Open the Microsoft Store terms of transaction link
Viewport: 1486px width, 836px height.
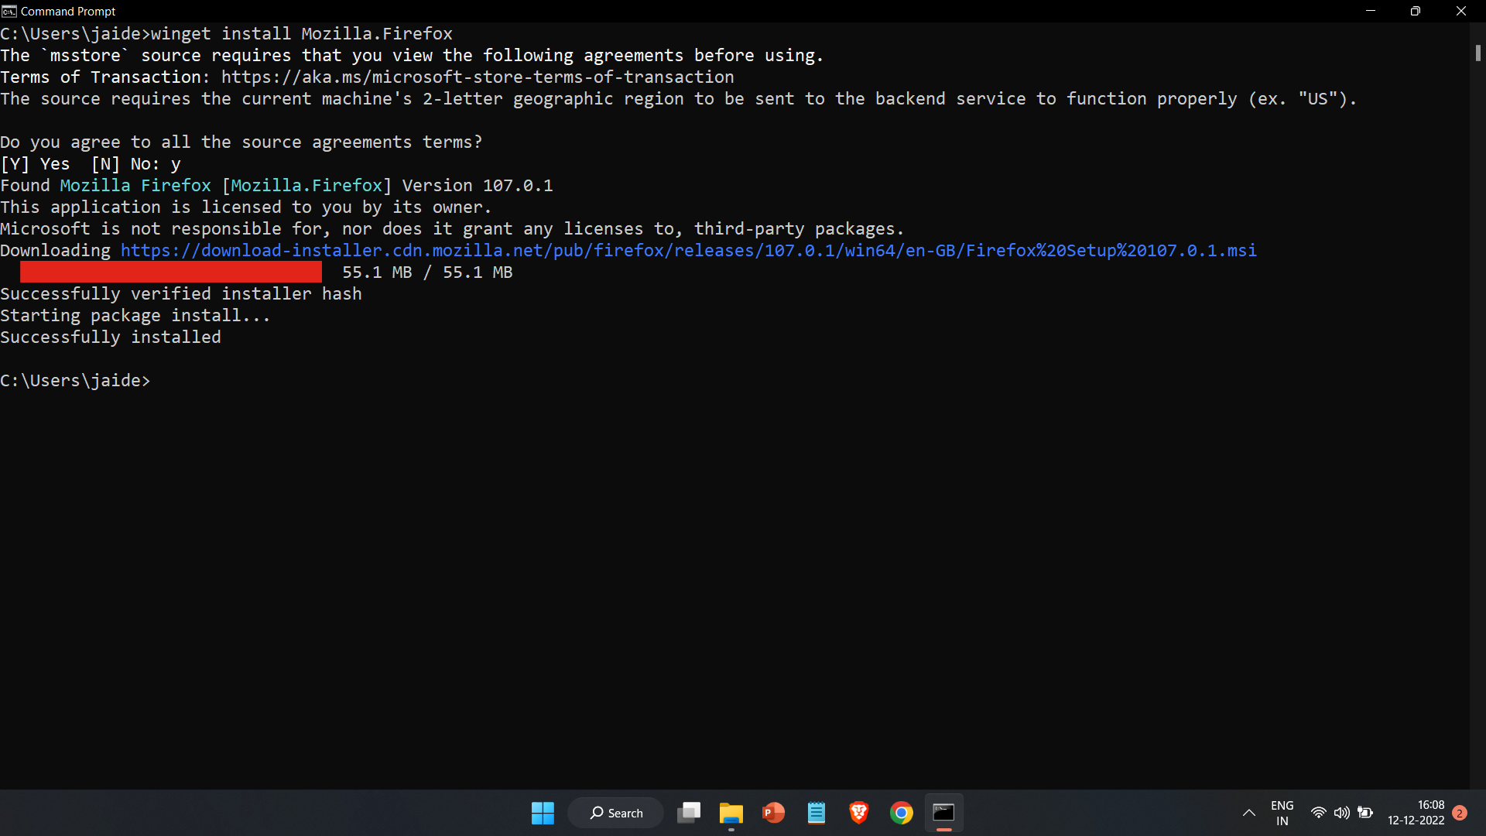[x=478, y=77]
